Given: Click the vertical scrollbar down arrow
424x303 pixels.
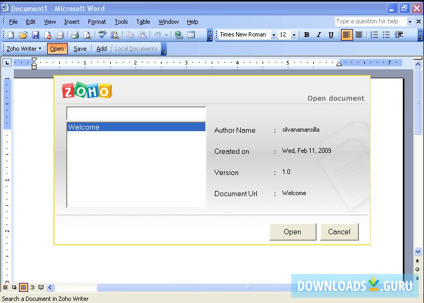Looking at the screenshot, I should (418, 252).
